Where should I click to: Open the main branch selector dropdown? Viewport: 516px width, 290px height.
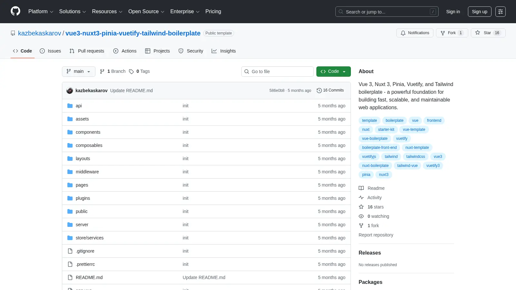pos(79,72)
